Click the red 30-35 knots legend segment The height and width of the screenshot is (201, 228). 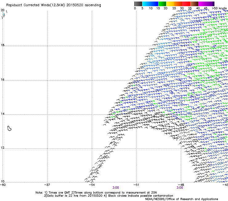point(186,4)
